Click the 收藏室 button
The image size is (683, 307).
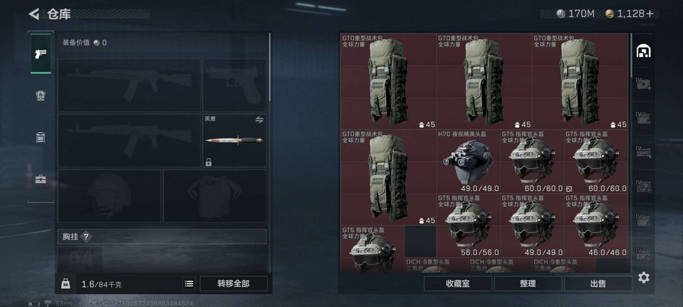click(x=458, y=284)
